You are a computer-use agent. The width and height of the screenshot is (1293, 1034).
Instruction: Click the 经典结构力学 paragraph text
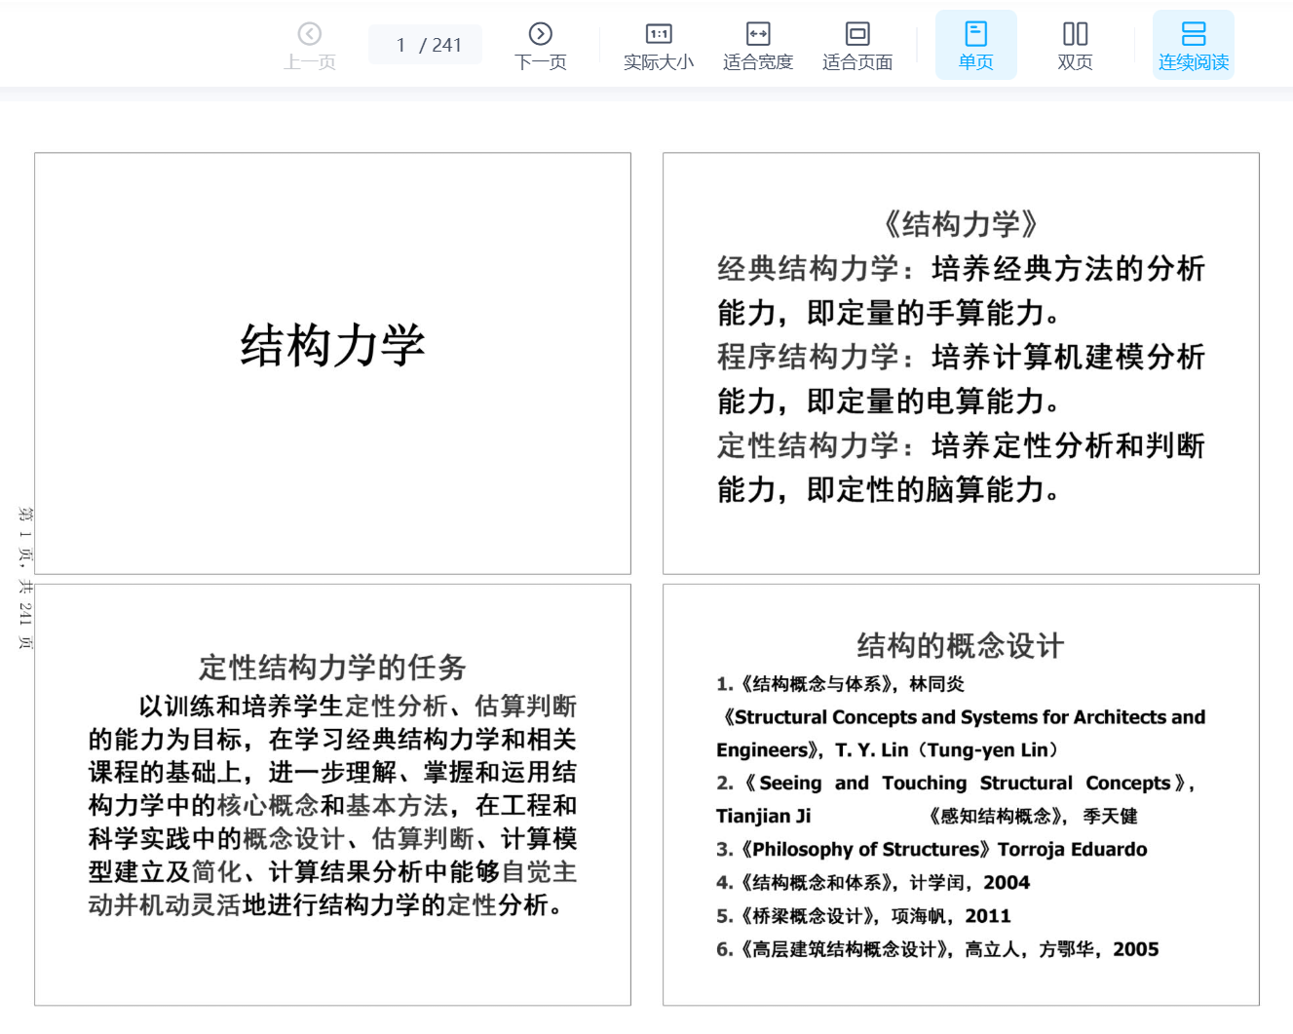960,290
